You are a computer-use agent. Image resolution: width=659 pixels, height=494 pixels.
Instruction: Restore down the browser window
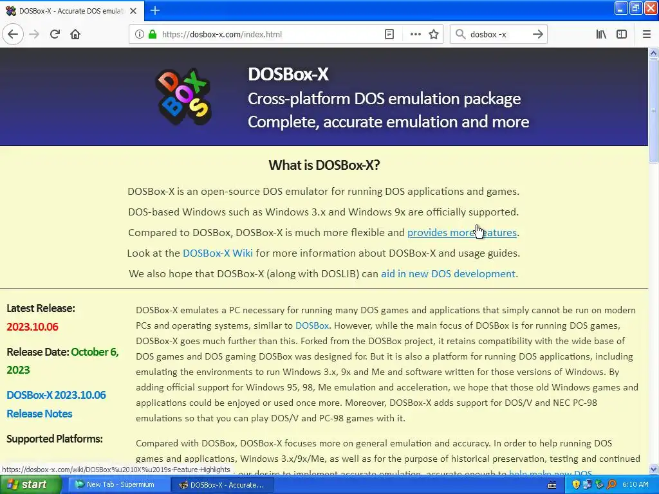635,8
